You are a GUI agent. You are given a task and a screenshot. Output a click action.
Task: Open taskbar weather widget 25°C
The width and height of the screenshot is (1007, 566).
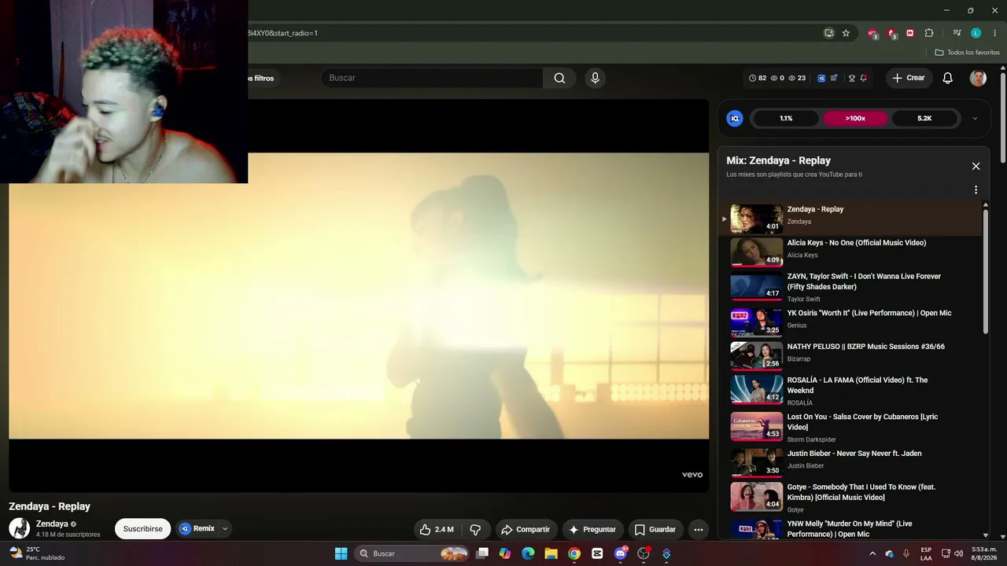coord(38,553)
